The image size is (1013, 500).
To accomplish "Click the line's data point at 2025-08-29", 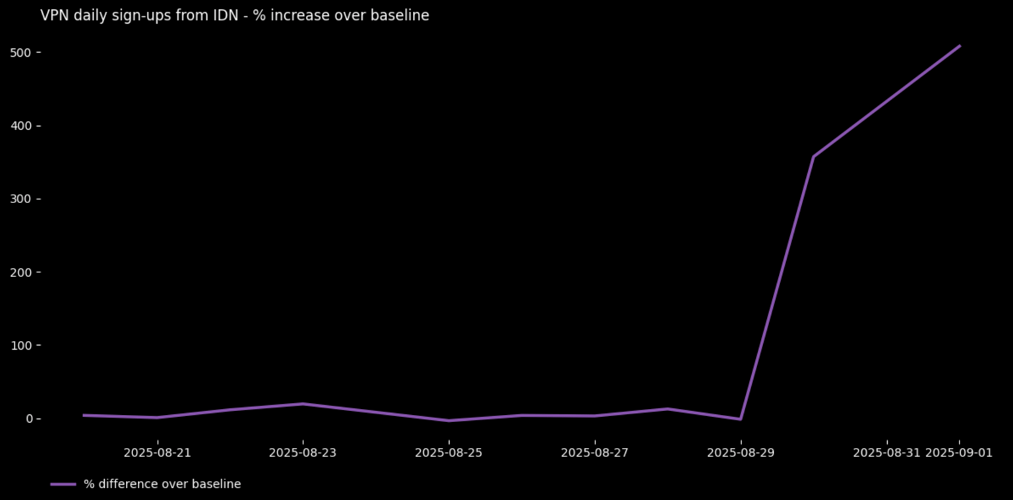I will click(741, 419).
